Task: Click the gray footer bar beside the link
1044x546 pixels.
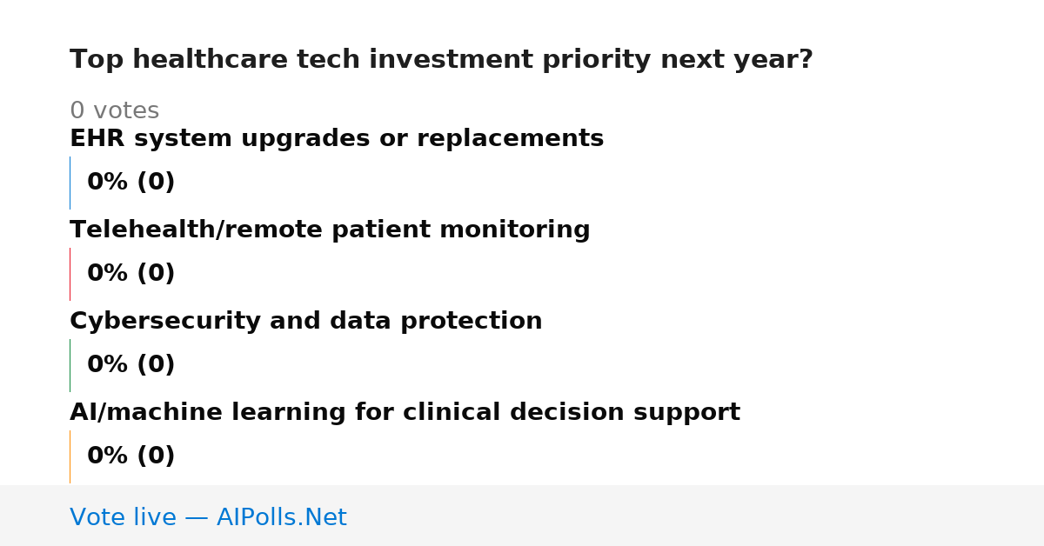Action: point(696,516)
